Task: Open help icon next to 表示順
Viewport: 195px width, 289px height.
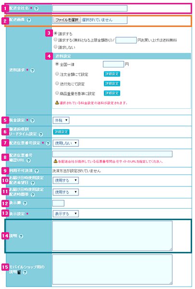Action: [x=25, y=203]
